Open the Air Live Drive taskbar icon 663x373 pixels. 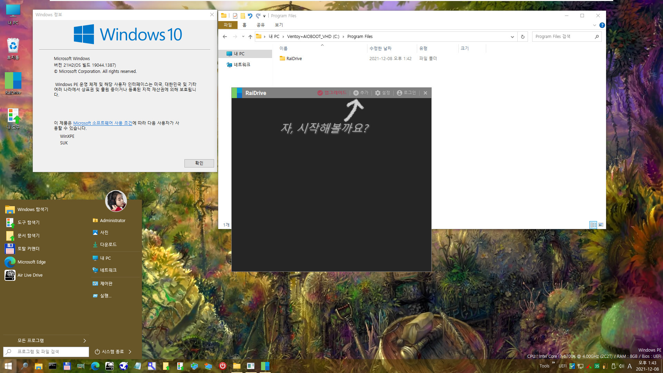pyautogui.click(x=109, y=366)
